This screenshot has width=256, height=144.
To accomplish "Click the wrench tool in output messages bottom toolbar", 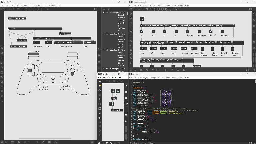I will pyautogui.click(x=172, y=70).
